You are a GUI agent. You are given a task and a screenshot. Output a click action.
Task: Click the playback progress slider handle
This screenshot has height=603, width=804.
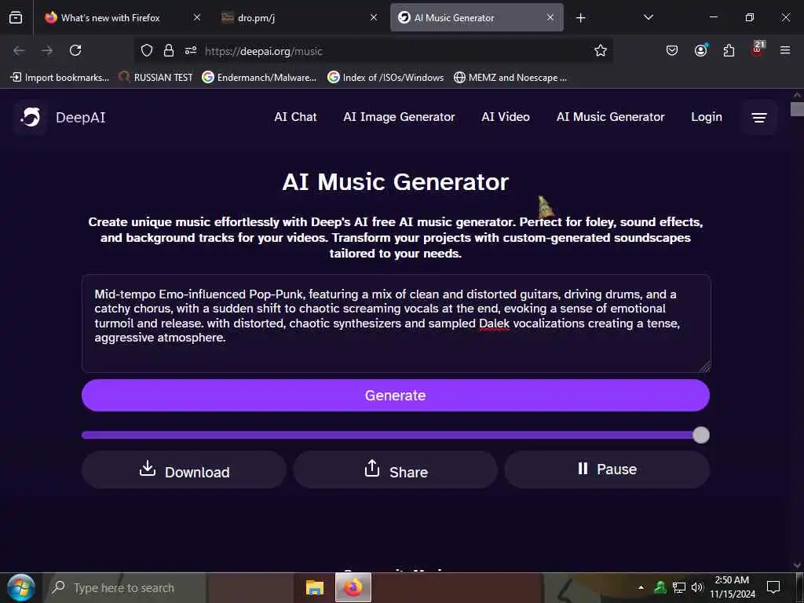(701, 435)
